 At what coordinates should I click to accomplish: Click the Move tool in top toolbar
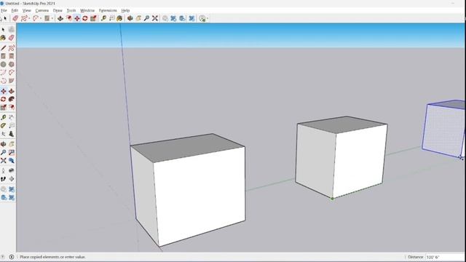point(77,18)
